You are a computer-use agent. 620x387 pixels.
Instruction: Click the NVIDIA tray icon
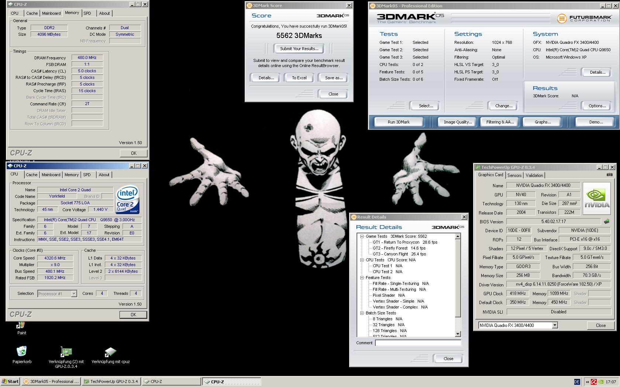[x=601, y=382]
